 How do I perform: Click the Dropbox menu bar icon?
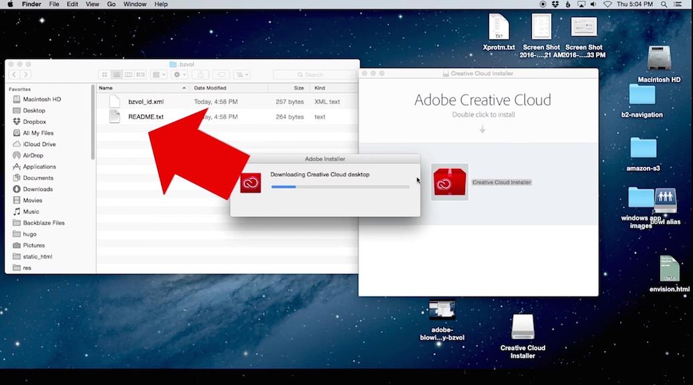[555, 4]
